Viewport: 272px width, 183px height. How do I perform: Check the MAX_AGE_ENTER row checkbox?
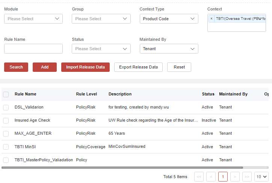click(x=6, y=134)
